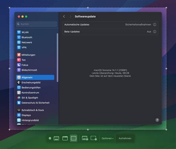Select record selected portion tool
Screen dimensions: 176x149
pos(94,138)
